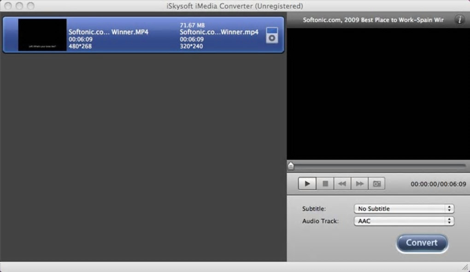This screenshot has height=272, width=470.
Task: Click the preview seek slider handle
Action: click(x=291, y=166)
